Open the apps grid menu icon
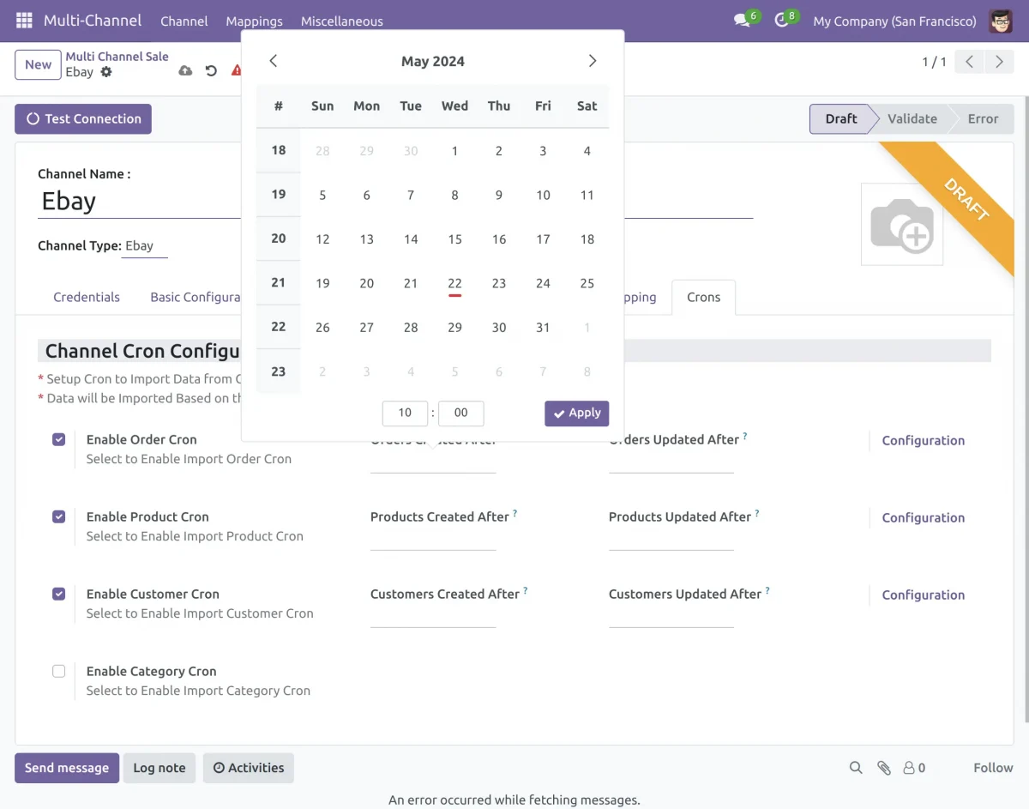The image size is (1029, 809). click(x=24, y=21)
